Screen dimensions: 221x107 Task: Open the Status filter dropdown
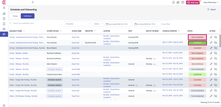(98, 24)
